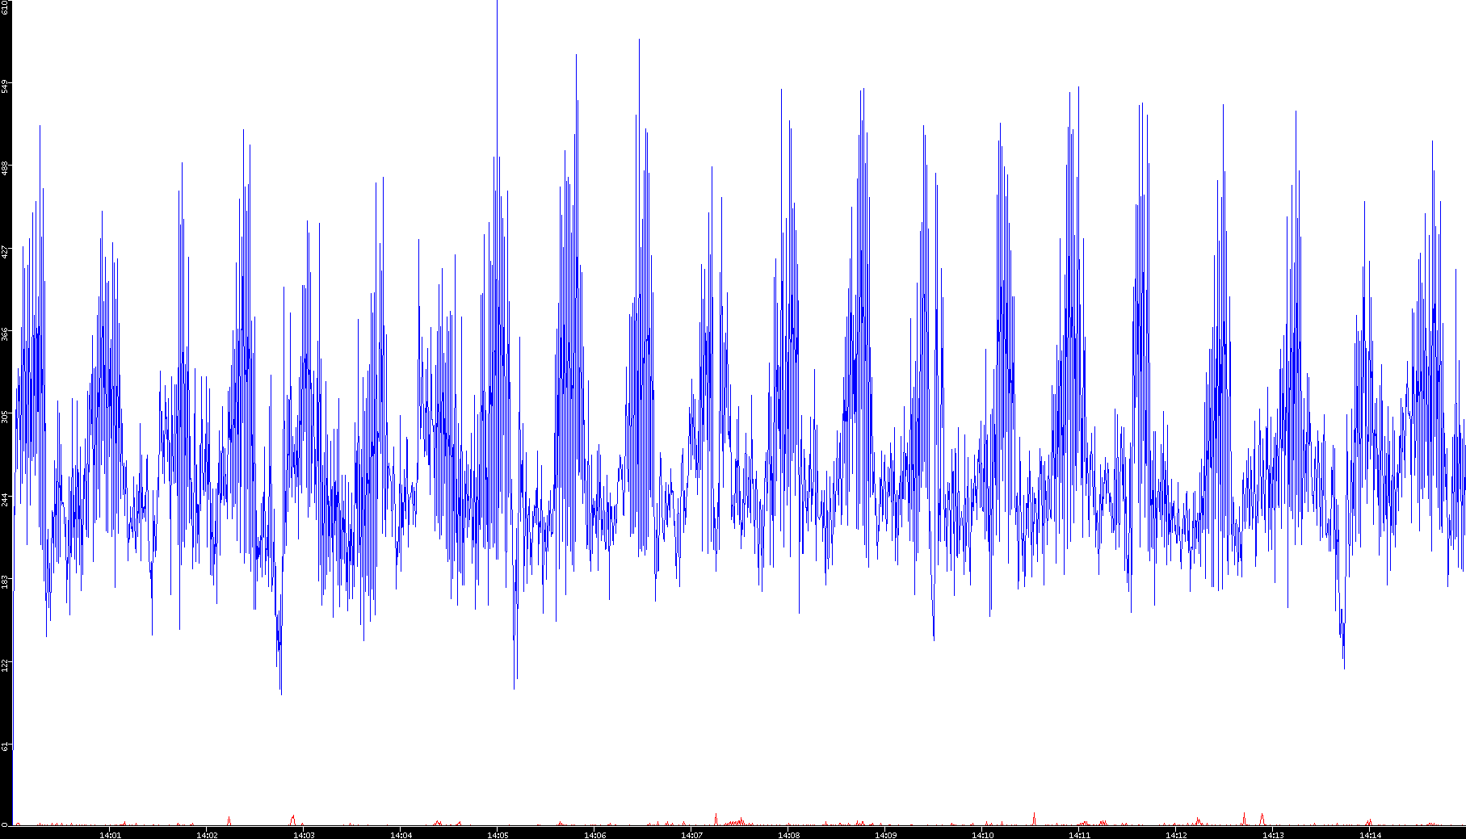Click the 14:09 time label
The width and height of the screenshot is (1466, 839).
tap(885, 835)
